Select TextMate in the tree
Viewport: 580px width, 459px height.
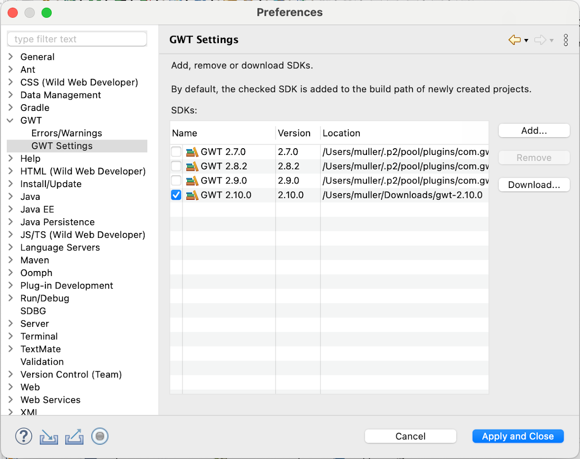[41, 349]
